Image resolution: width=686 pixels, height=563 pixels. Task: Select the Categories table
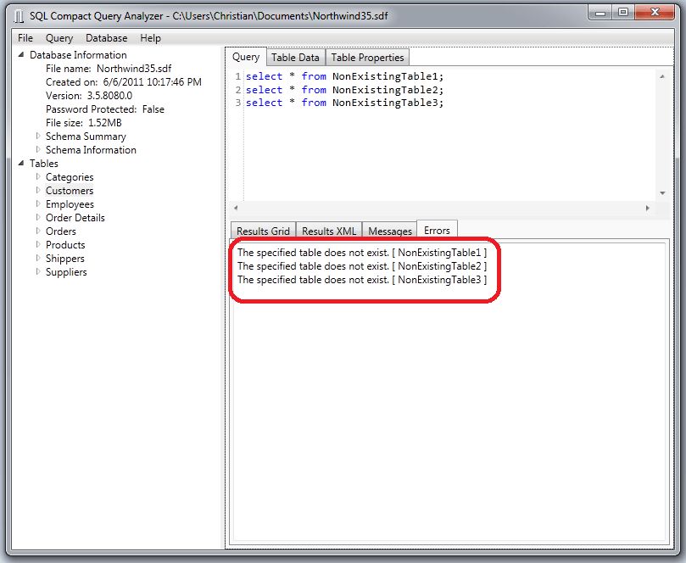point(70,176)
